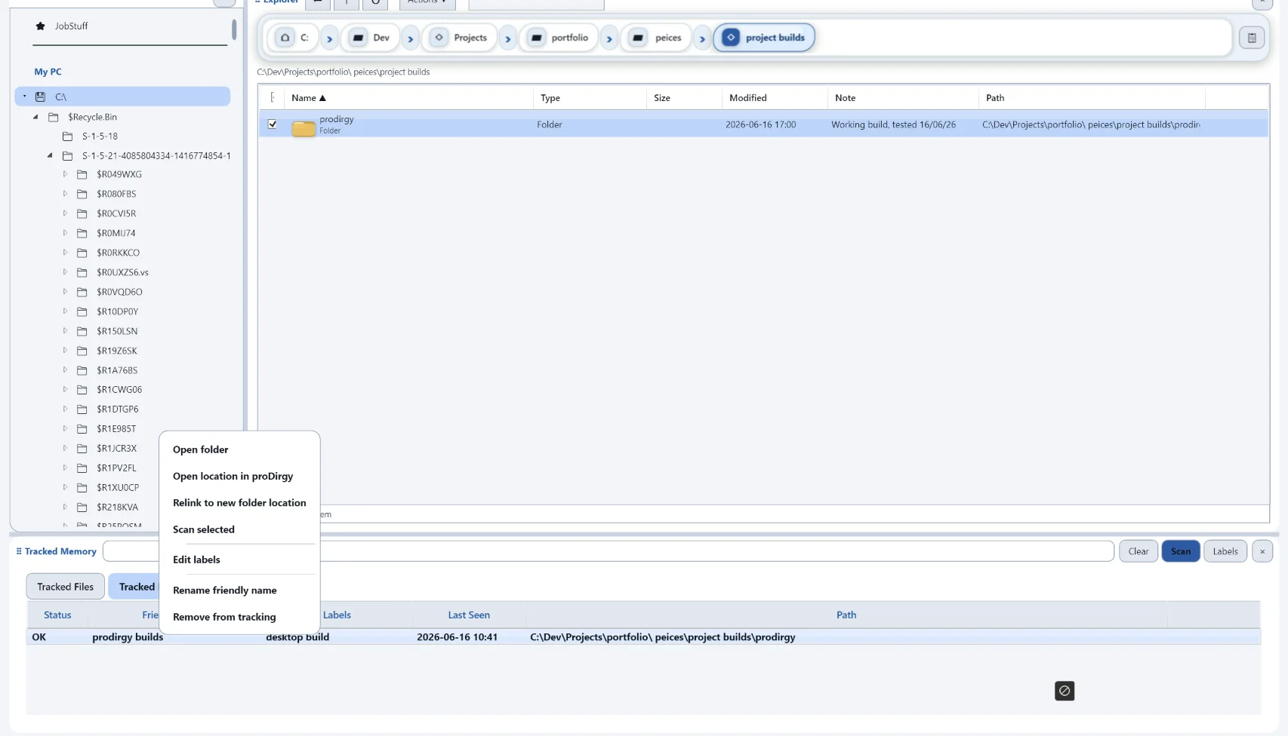This screenshot has height=736, width=1288.
Task: Expand the $R0VQD6O tree node
Action: pyautogui.click(x=65, y=292)
